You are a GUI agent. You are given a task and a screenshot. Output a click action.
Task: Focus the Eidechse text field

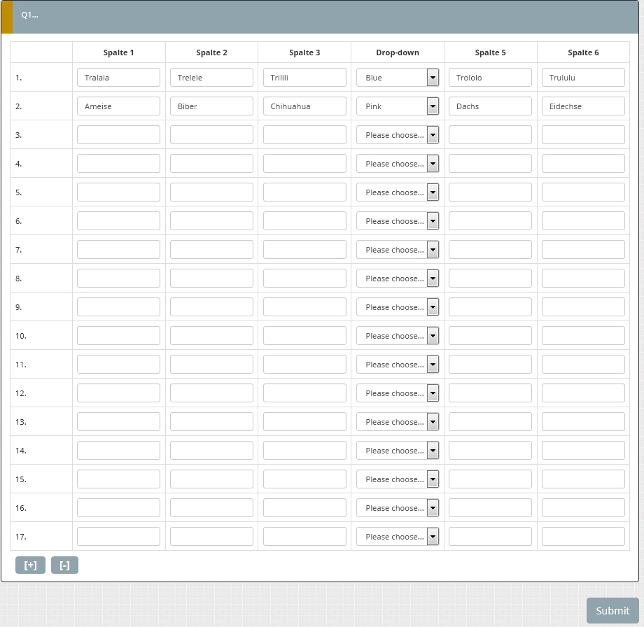click(583, 106)
